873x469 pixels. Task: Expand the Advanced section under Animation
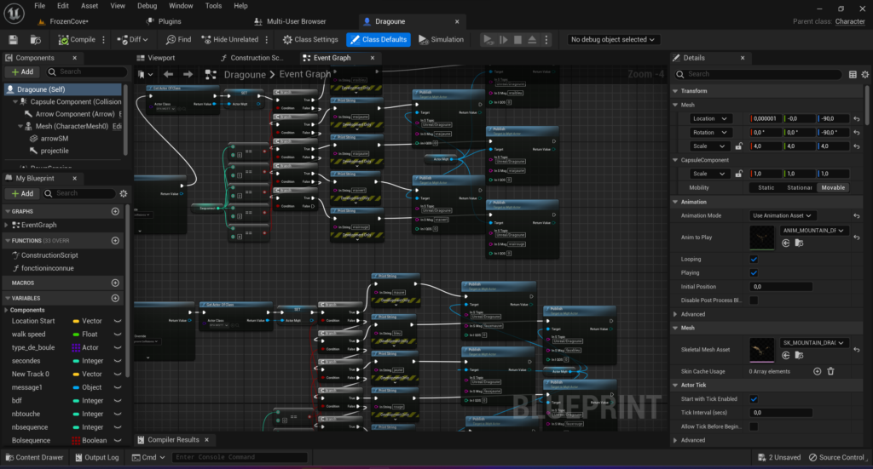pyautogui.click(x=692, y=314)
